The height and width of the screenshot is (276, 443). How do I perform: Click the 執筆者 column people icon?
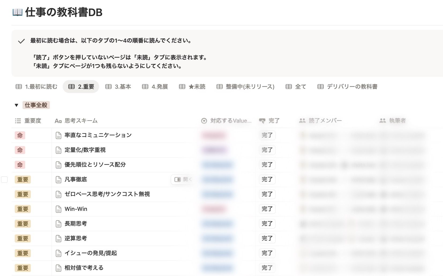(383, 121)
